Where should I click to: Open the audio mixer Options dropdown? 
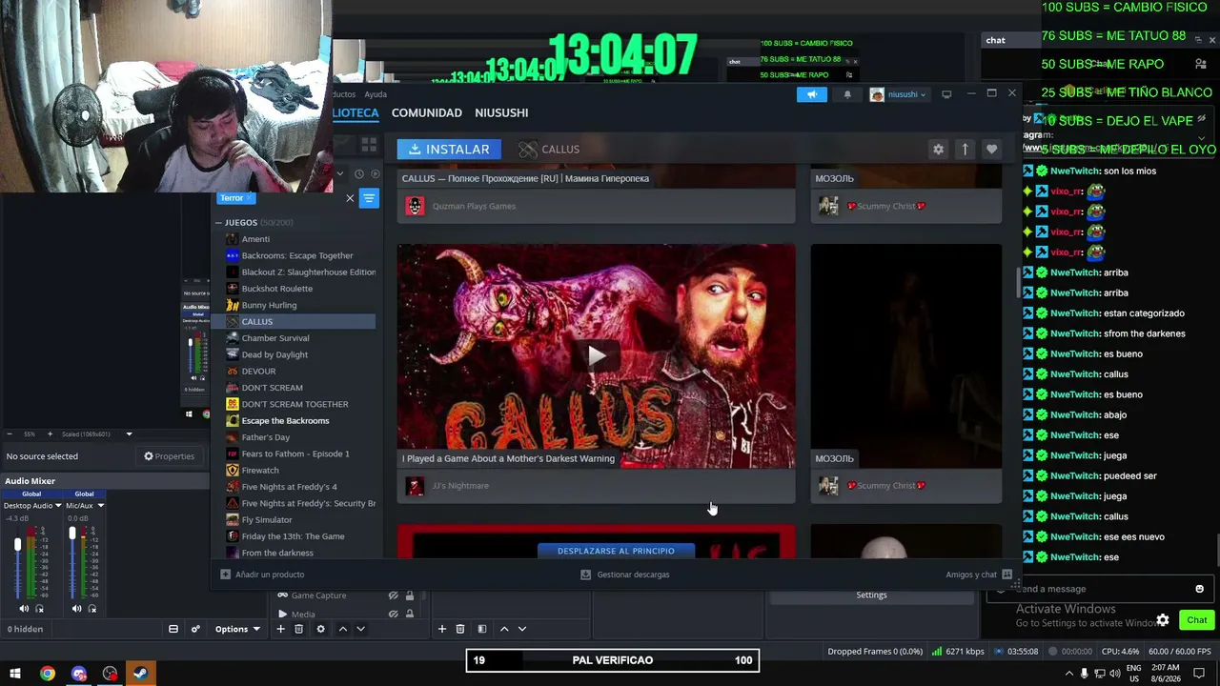[237, 629]
